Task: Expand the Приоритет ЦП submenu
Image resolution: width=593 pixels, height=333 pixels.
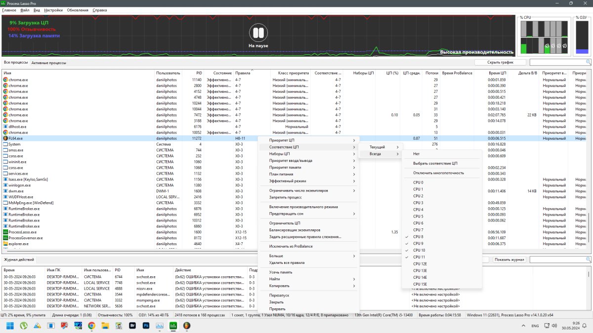Action: (308, 141)
